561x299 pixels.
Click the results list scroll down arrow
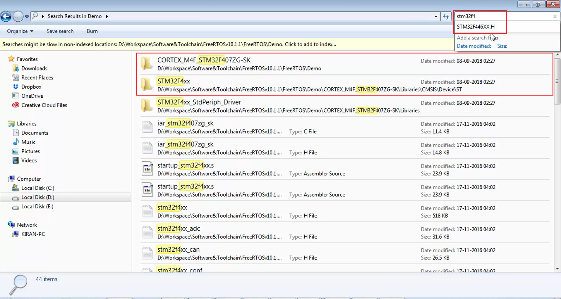(x=557, y=269)
